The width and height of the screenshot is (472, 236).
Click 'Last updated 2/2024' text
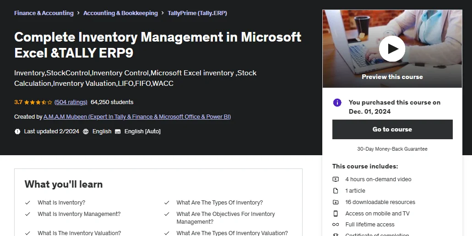point(51,131)
